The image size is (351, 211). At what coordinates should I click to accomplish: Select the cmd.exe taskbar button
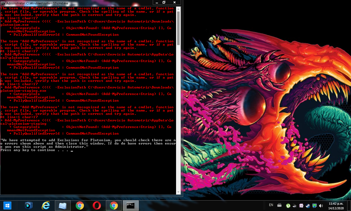(x=131, y=206)
